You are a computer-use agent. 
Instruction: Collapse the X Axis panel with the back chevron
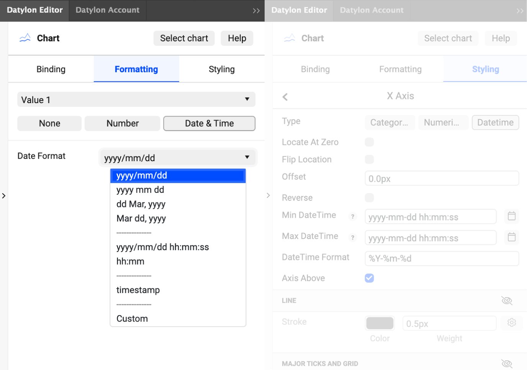(285, 96)
